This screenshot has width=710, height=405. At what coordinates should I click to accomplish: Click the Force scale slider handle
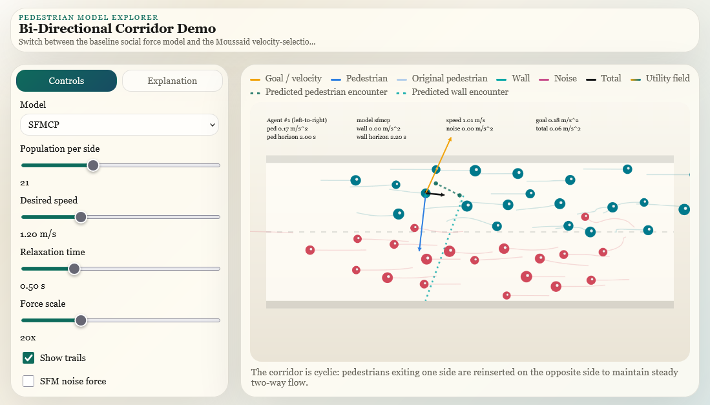(81, 320)
